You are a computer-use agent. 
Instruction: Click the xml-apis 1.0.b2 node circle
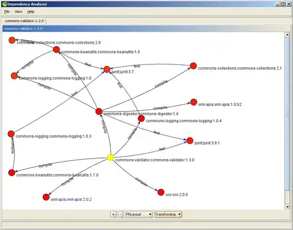pos(194,102)
